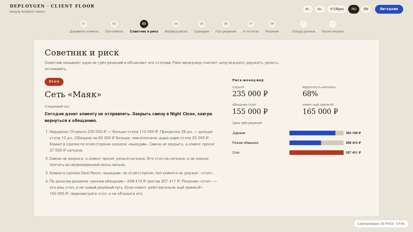Click the 208 415 ₽ amount
The height and width of the screenshot is (232, 413).
click(x=353, y=143)
